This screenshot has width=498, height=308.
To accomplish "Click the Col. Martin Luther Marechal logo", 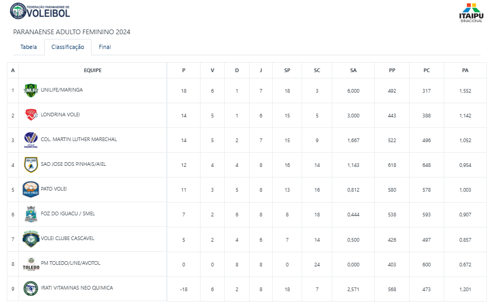I will point(31,140).
